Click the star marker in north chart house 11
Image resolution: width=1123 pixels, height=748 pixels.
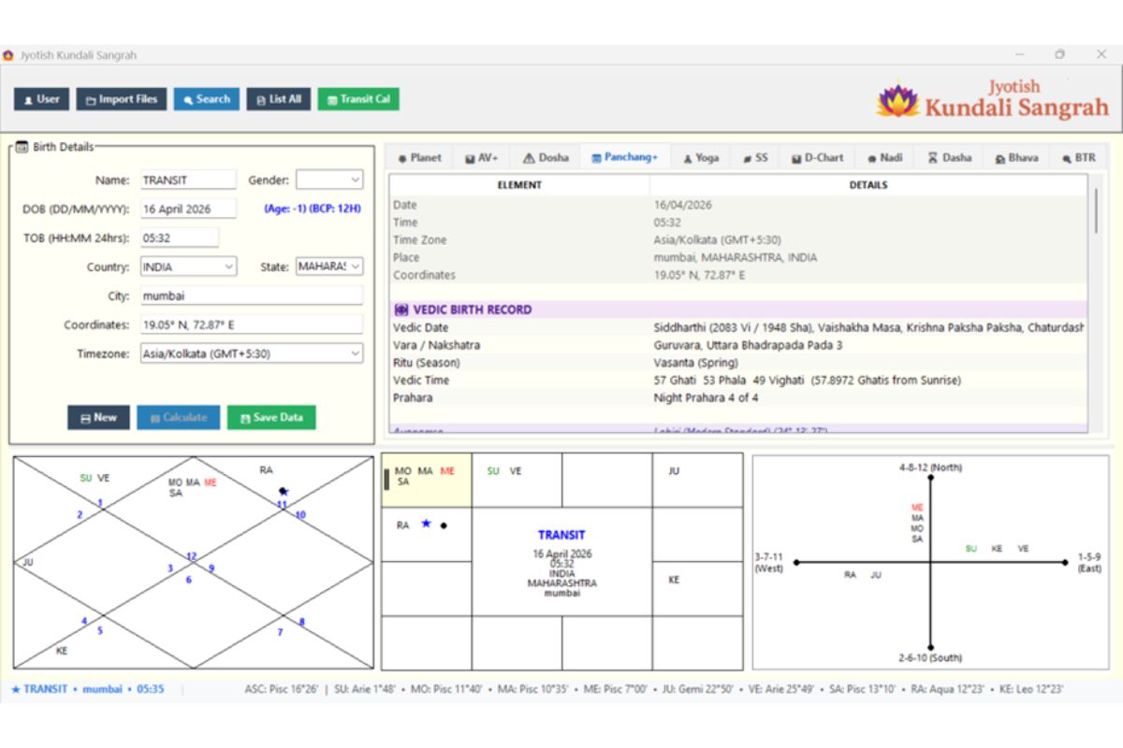[x=284, y=491]
